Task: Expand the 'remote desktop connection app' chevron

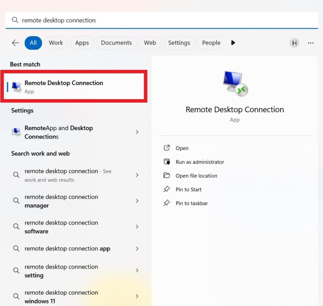Action: pos(137,248)
